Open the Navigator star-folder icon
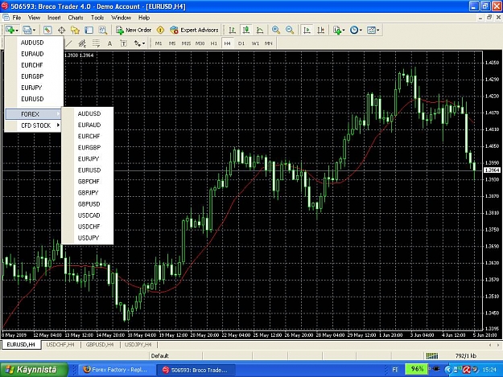The height and width of the screenshot is (377, 503). pyautogui.click(x=75, y=30)
